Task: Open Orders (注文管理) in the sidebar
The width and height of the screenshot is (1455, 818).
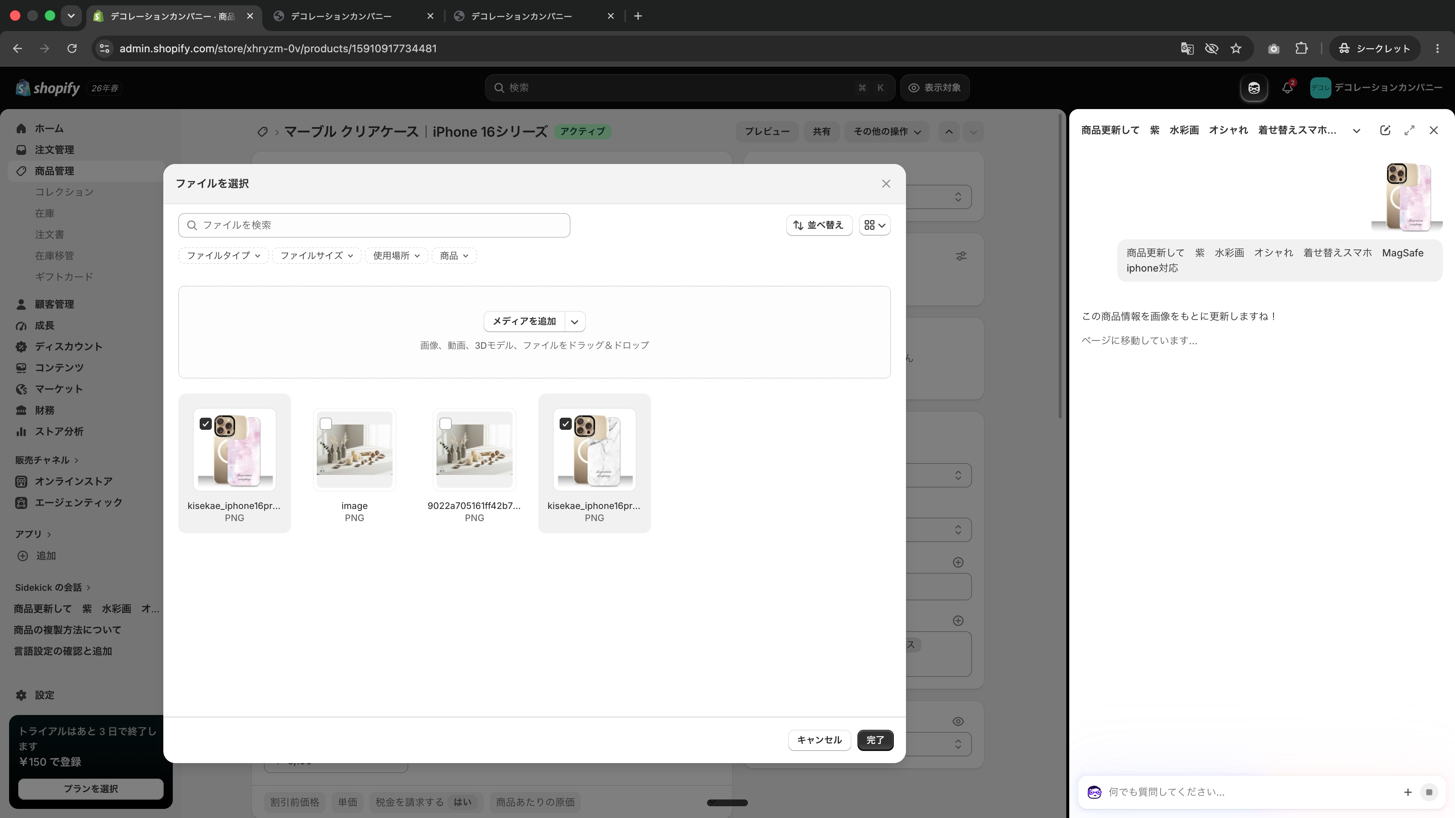Action: (x=54, y=150)
